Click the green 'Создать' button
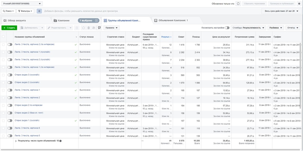The image size is (303, 151). [9, 28]
